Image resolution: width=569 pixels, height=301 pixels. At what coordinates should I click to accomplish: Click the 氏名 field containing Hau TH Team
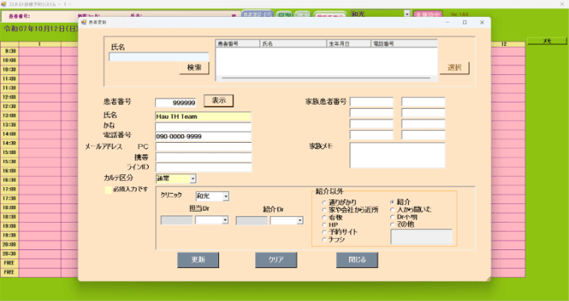pyautogui.click(x=203, y=117)
